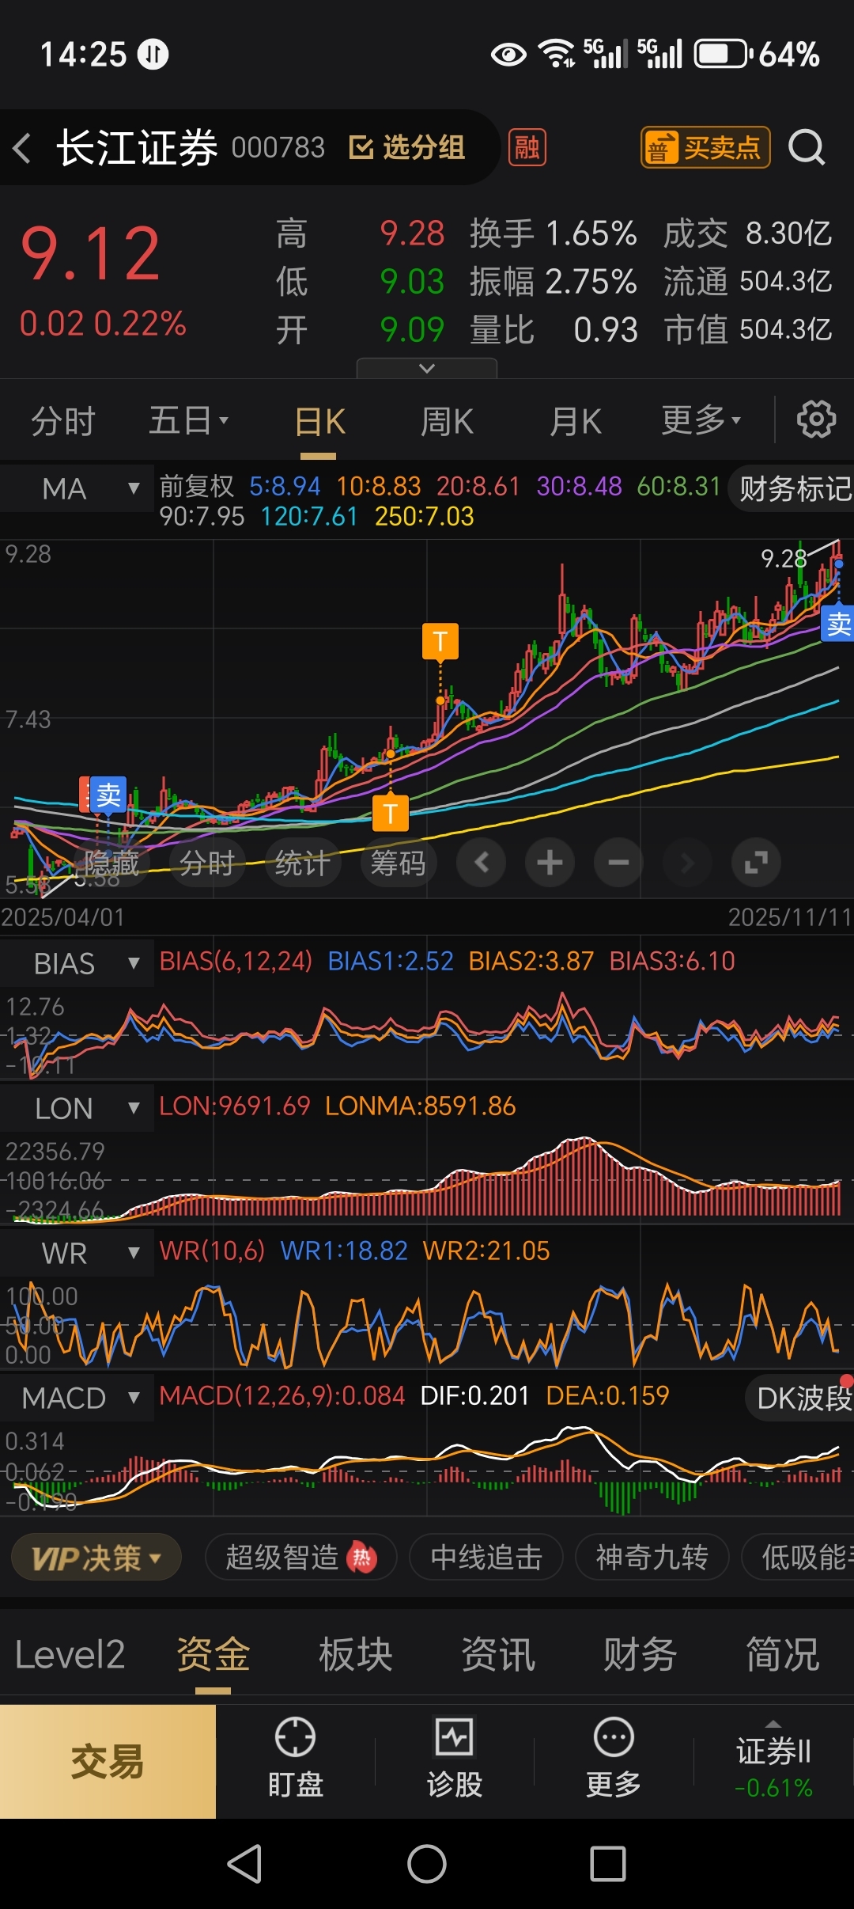This screenshot has width=854, height=1909.
Task: Open 诊股 stock diagnosis icon
Action: click(x=455, y=1758)
